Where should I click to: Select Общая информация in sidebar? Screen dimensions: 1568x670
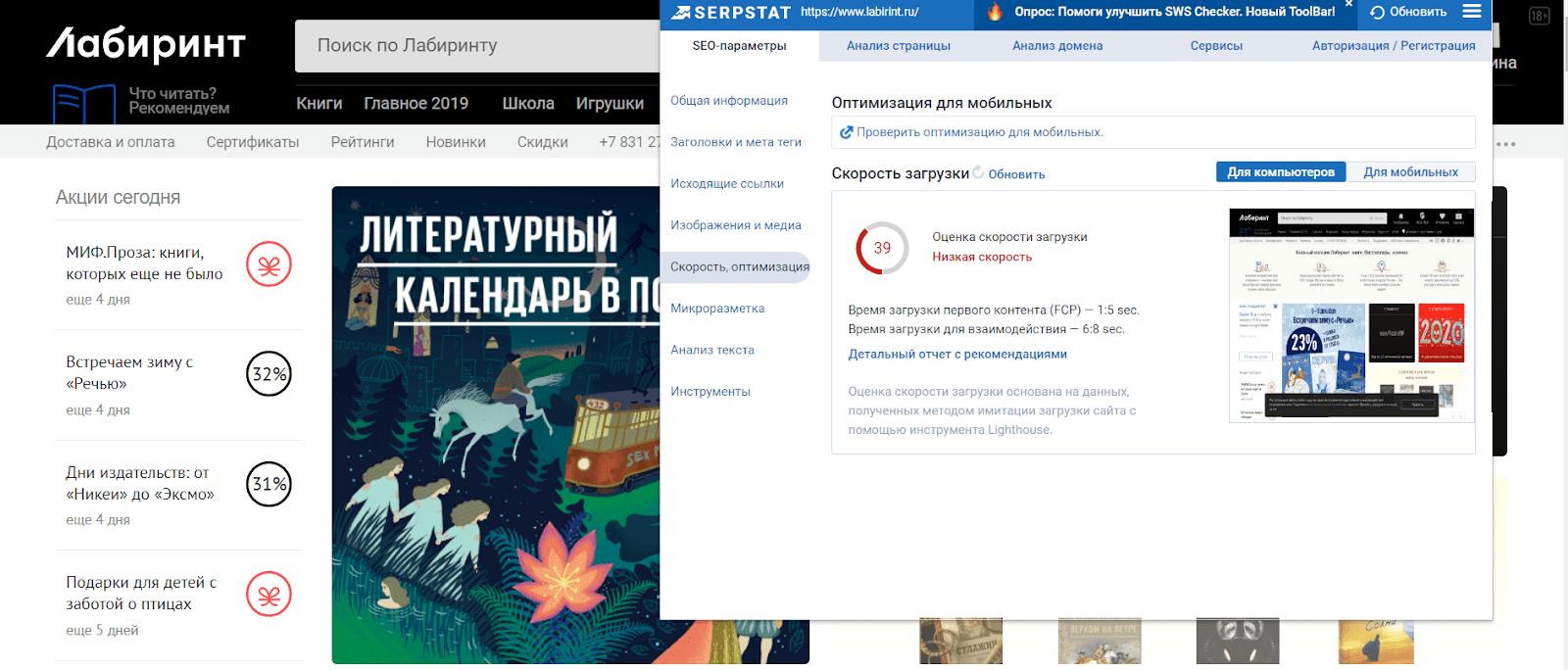tap(729, 101)
